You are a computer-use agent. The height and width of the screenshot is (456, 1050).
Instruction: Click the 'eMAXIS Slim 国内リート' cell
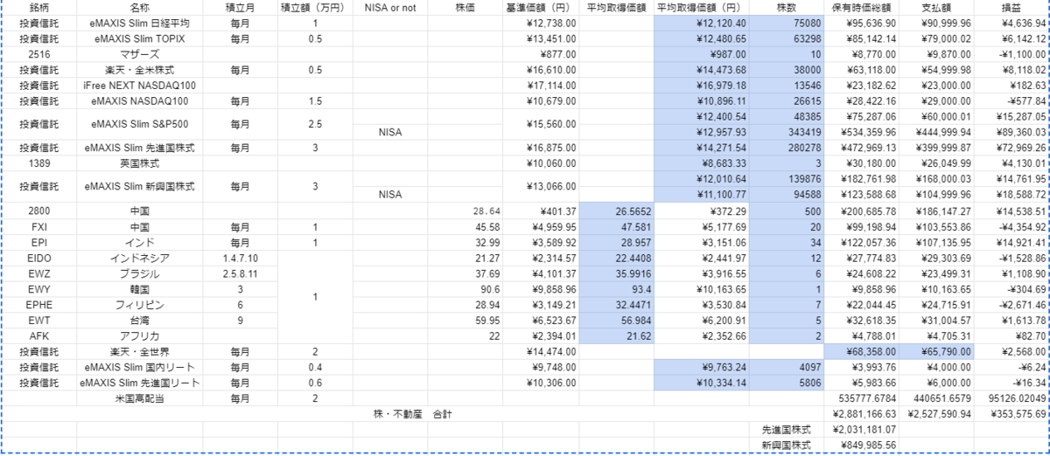pyautogui.click(x=140, y=367)
